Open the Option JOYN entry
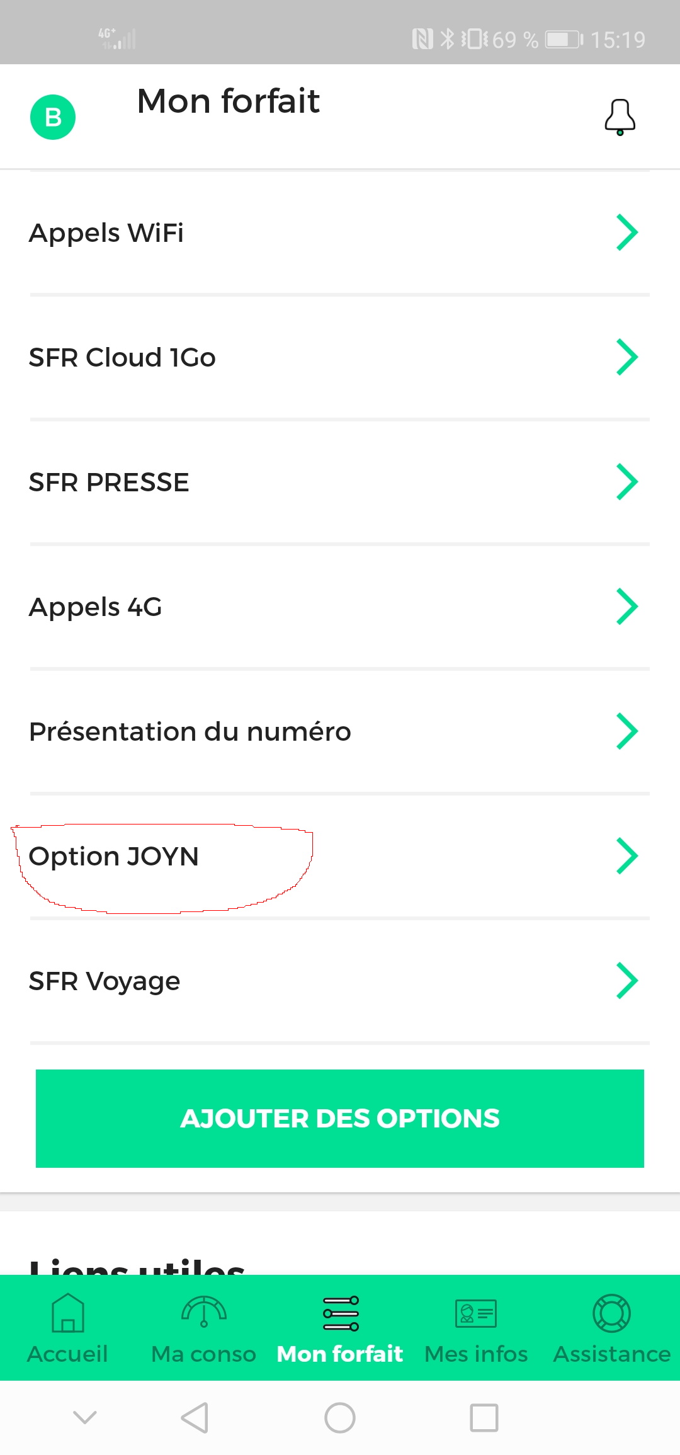This screenshot has width=680, height=1455. (114, 857)
